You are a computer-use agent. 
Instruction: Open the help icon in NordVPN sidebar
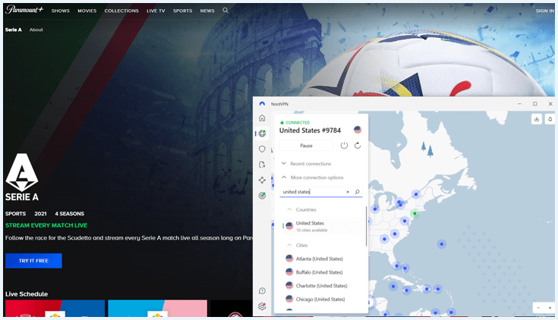(x=262, y=291)
